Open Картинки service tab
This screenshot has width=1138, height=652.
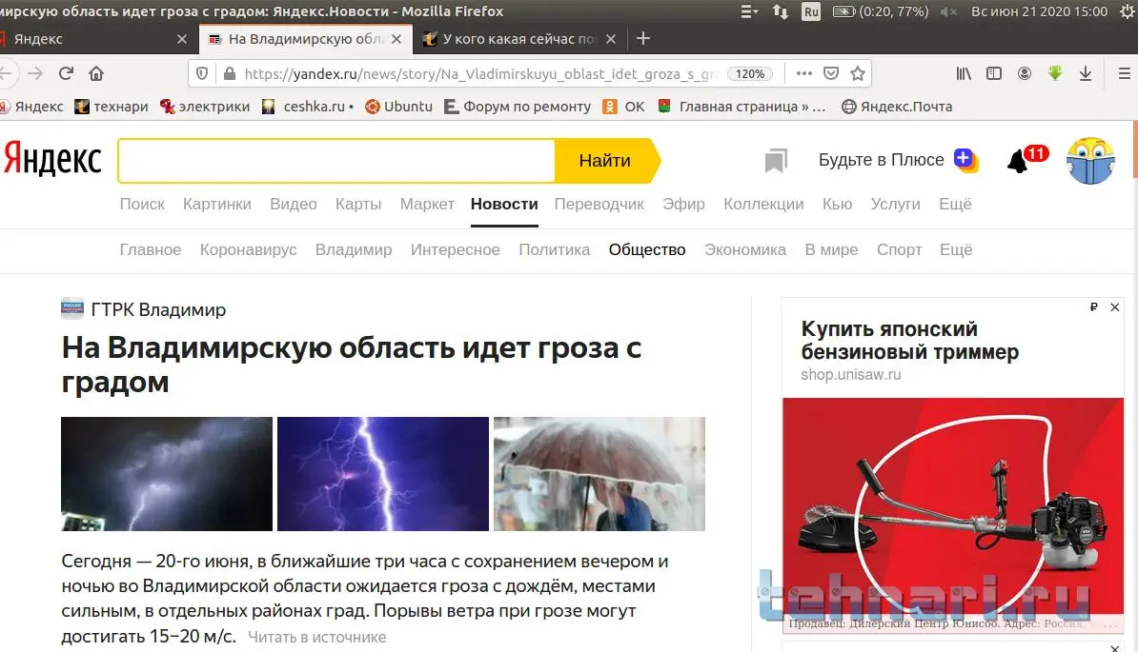click(217, 205)
